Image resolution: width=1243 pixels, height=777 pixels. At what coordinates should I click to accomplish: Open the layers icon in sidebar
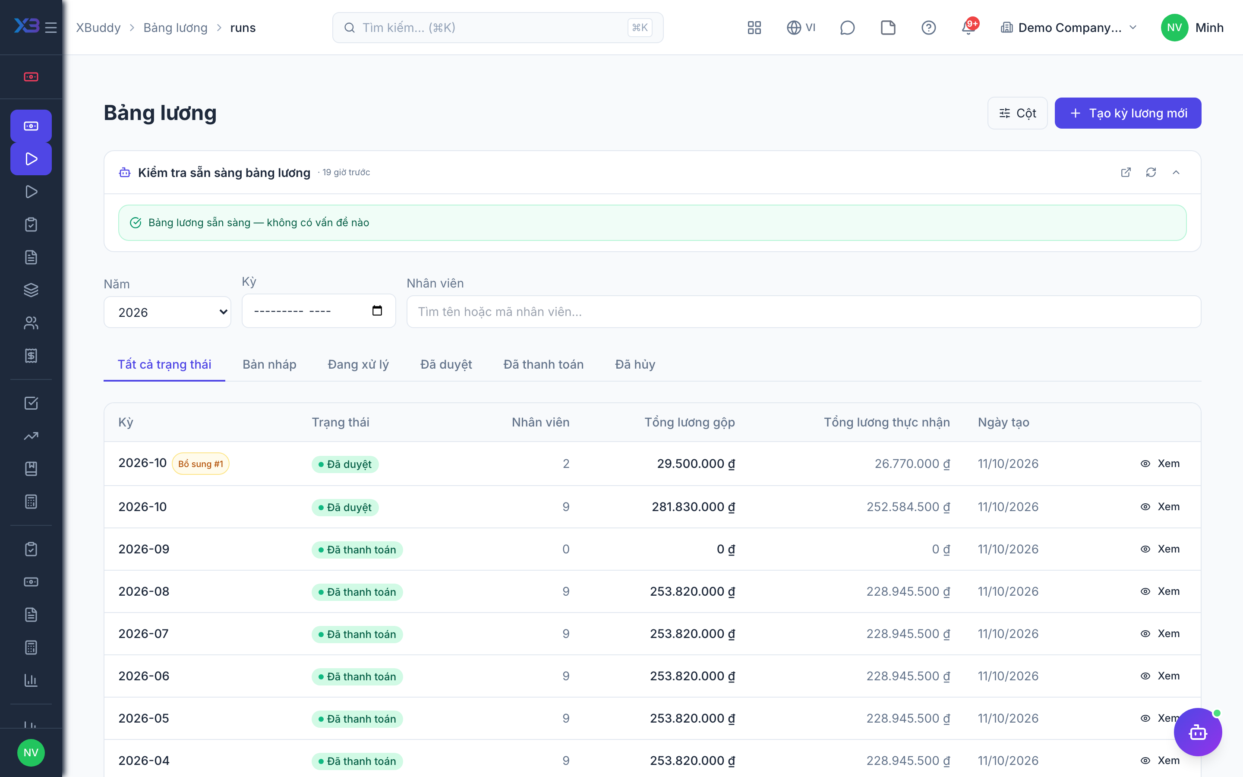[31, 291]
